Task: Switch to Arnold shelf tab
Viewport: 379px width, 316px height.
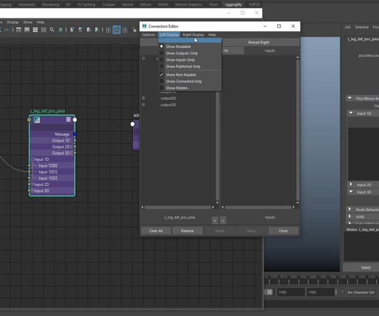Action: coord(128,4)
